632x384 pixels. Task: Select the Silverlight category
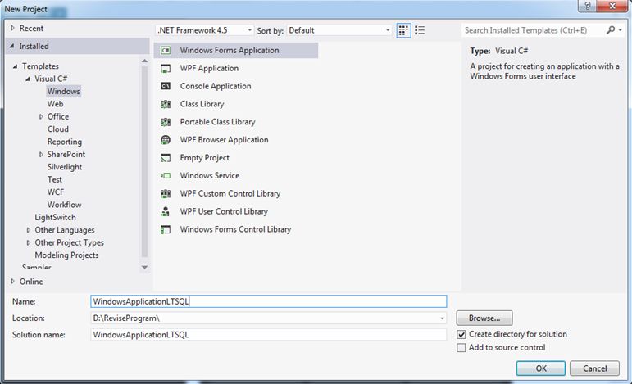(65, 167)
